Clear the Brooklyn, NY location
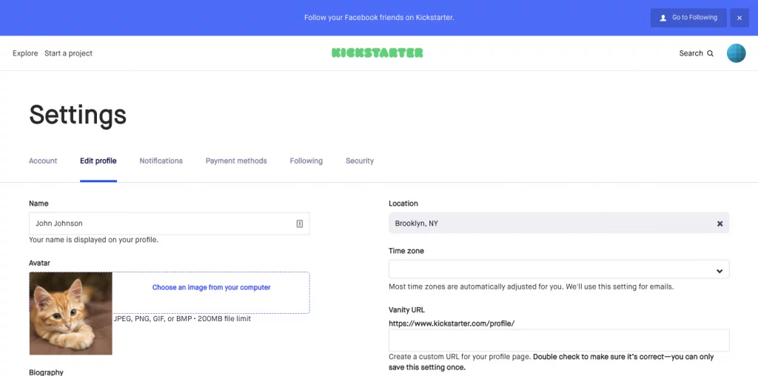 pyautogui.click(x=720, y=224)
